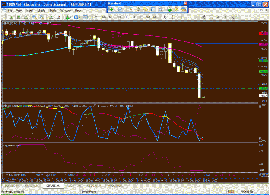The height and width of the screenshot is (195, 270).
Task: Switch to the EURJPY,H1 chart tab
Action: coord(32,186)
